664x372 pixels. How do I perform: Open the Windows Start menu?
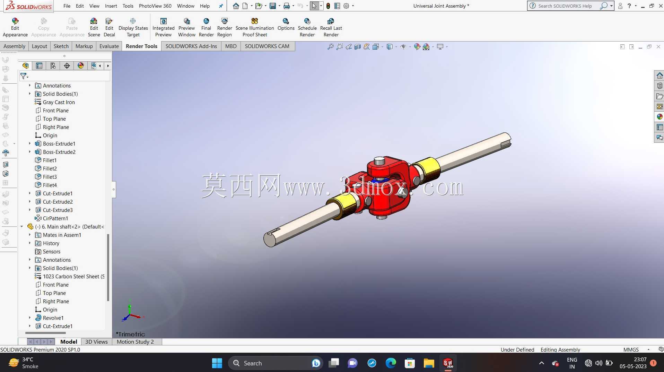217,363
